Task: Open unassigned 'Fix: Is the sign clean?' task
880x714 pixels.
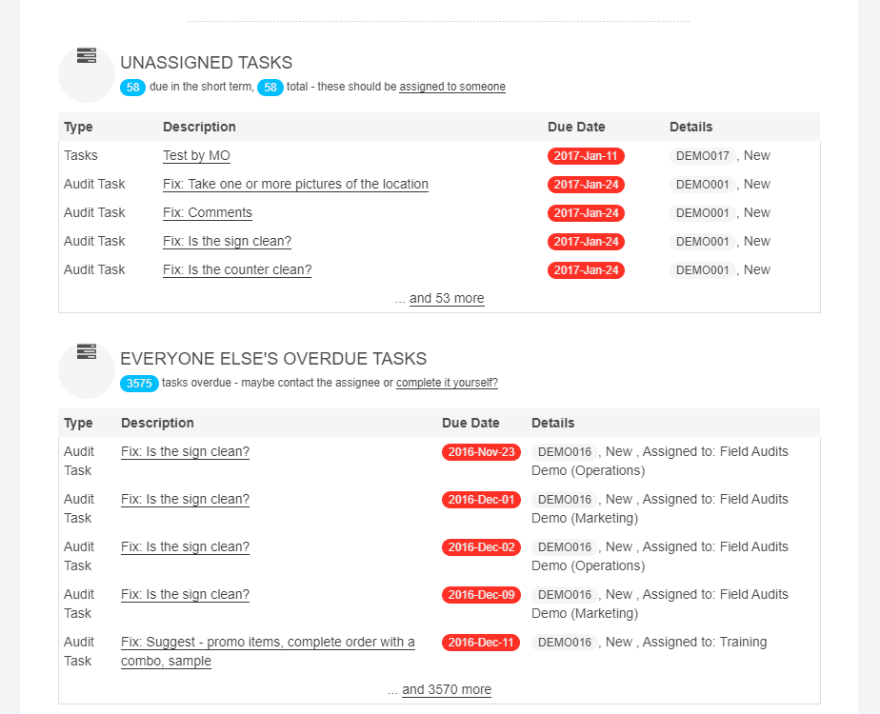Action: click(x=227, y=241)
